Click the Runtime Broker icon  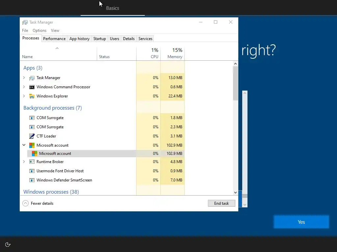pyautogui.click(x=32, y=161)
